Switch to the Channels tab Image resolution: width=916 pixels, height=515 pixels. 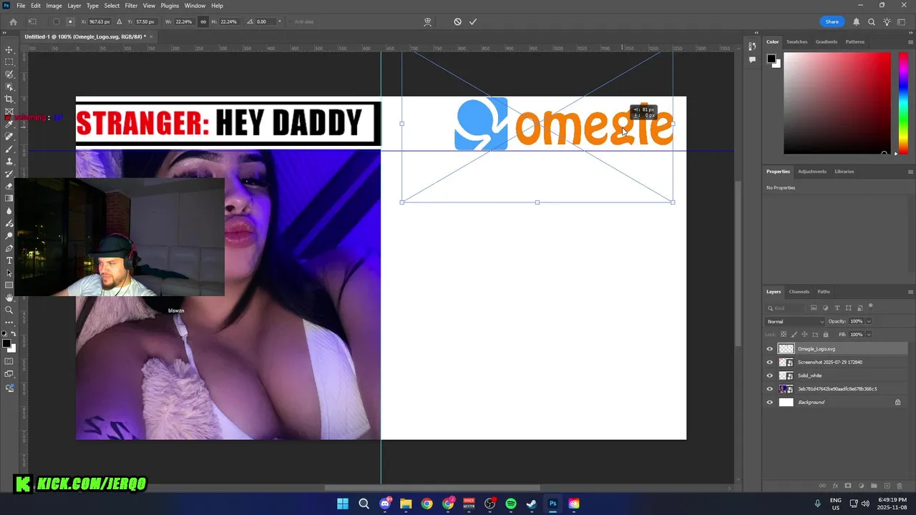[x=799, y=292]
